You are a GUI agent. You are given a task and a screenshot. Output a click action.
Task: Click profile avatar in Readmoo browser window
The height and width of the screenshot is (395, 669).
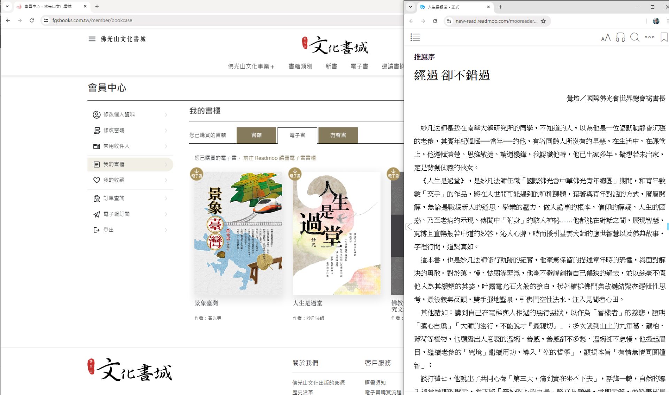click(656, 21)
